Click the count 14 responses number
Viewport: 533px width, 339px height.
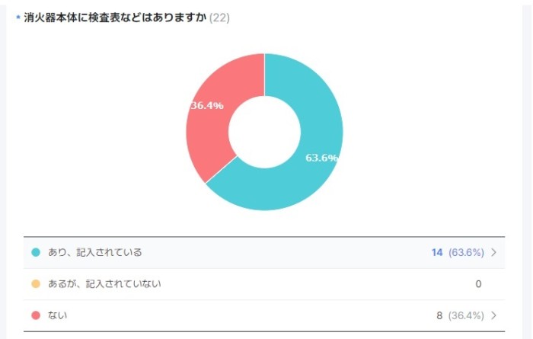pos(437,252)
